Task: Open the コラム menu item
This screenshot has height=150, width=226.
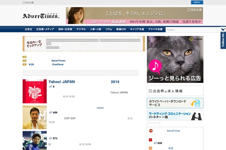Action: tap(109, 29)
